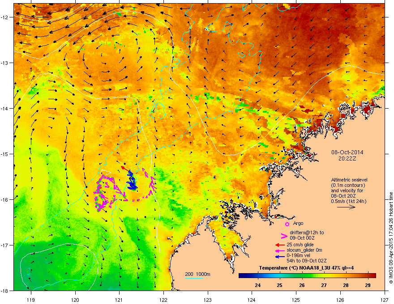Click the magenta slocum_glider legend arrow
The height and width of the screenshot is (304, 394).
point(280,250)
